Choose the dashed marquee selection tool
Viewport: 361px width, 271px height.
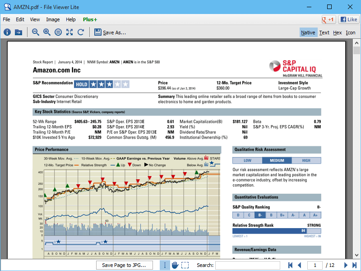(185, 265)
